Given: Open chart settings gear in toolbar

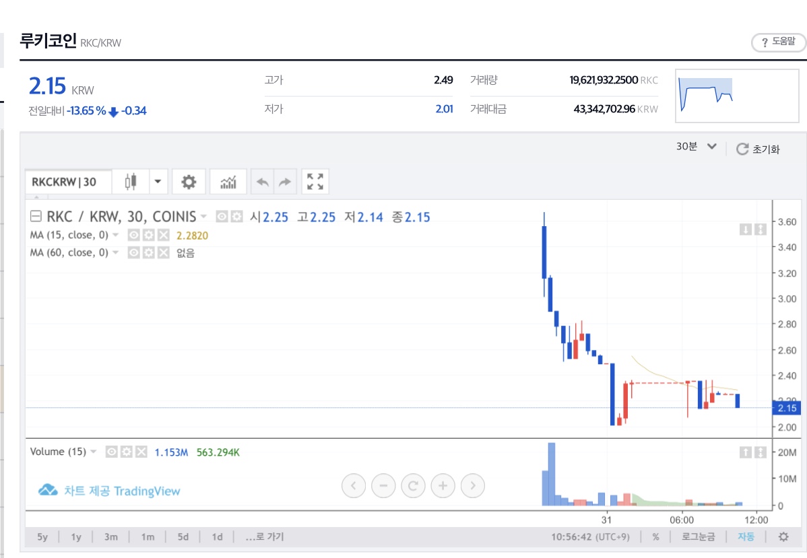Looking at the screenshot, I should pos(189,182).
